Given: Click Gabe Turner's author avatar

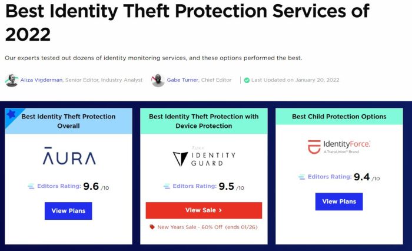Looking at the screenshot, I should coord(158,80).
